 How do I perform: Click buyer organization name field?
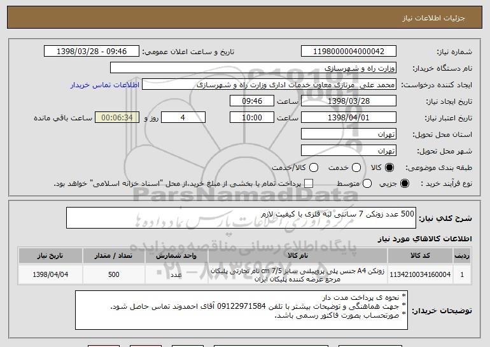tap(253, 68)
